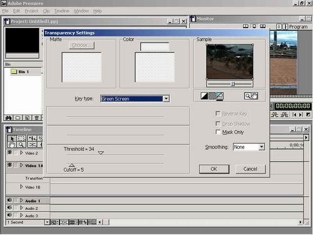Image resolution: width=313 pixels, height=235 pixels.
Task: Expand the Video 2 track
Action: point(21,153)
